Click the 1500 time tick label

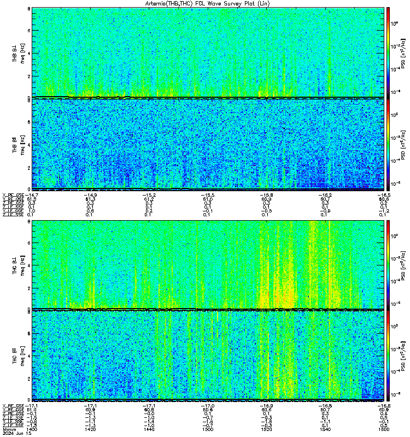tap(208, 429)
